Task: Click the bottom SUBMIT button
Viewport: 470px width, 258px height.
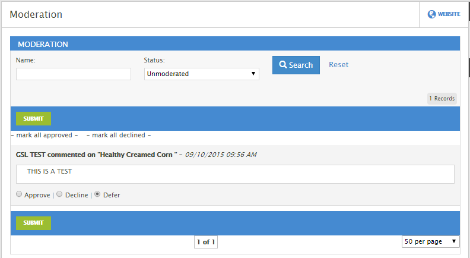Action: (33, 223)
